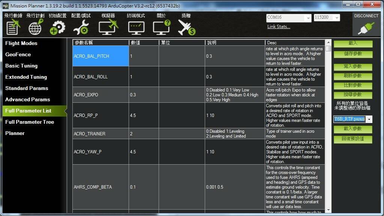Click the 刷新參數 refresh params button
This screenshot has width=384, height=216.
point(353,76)
